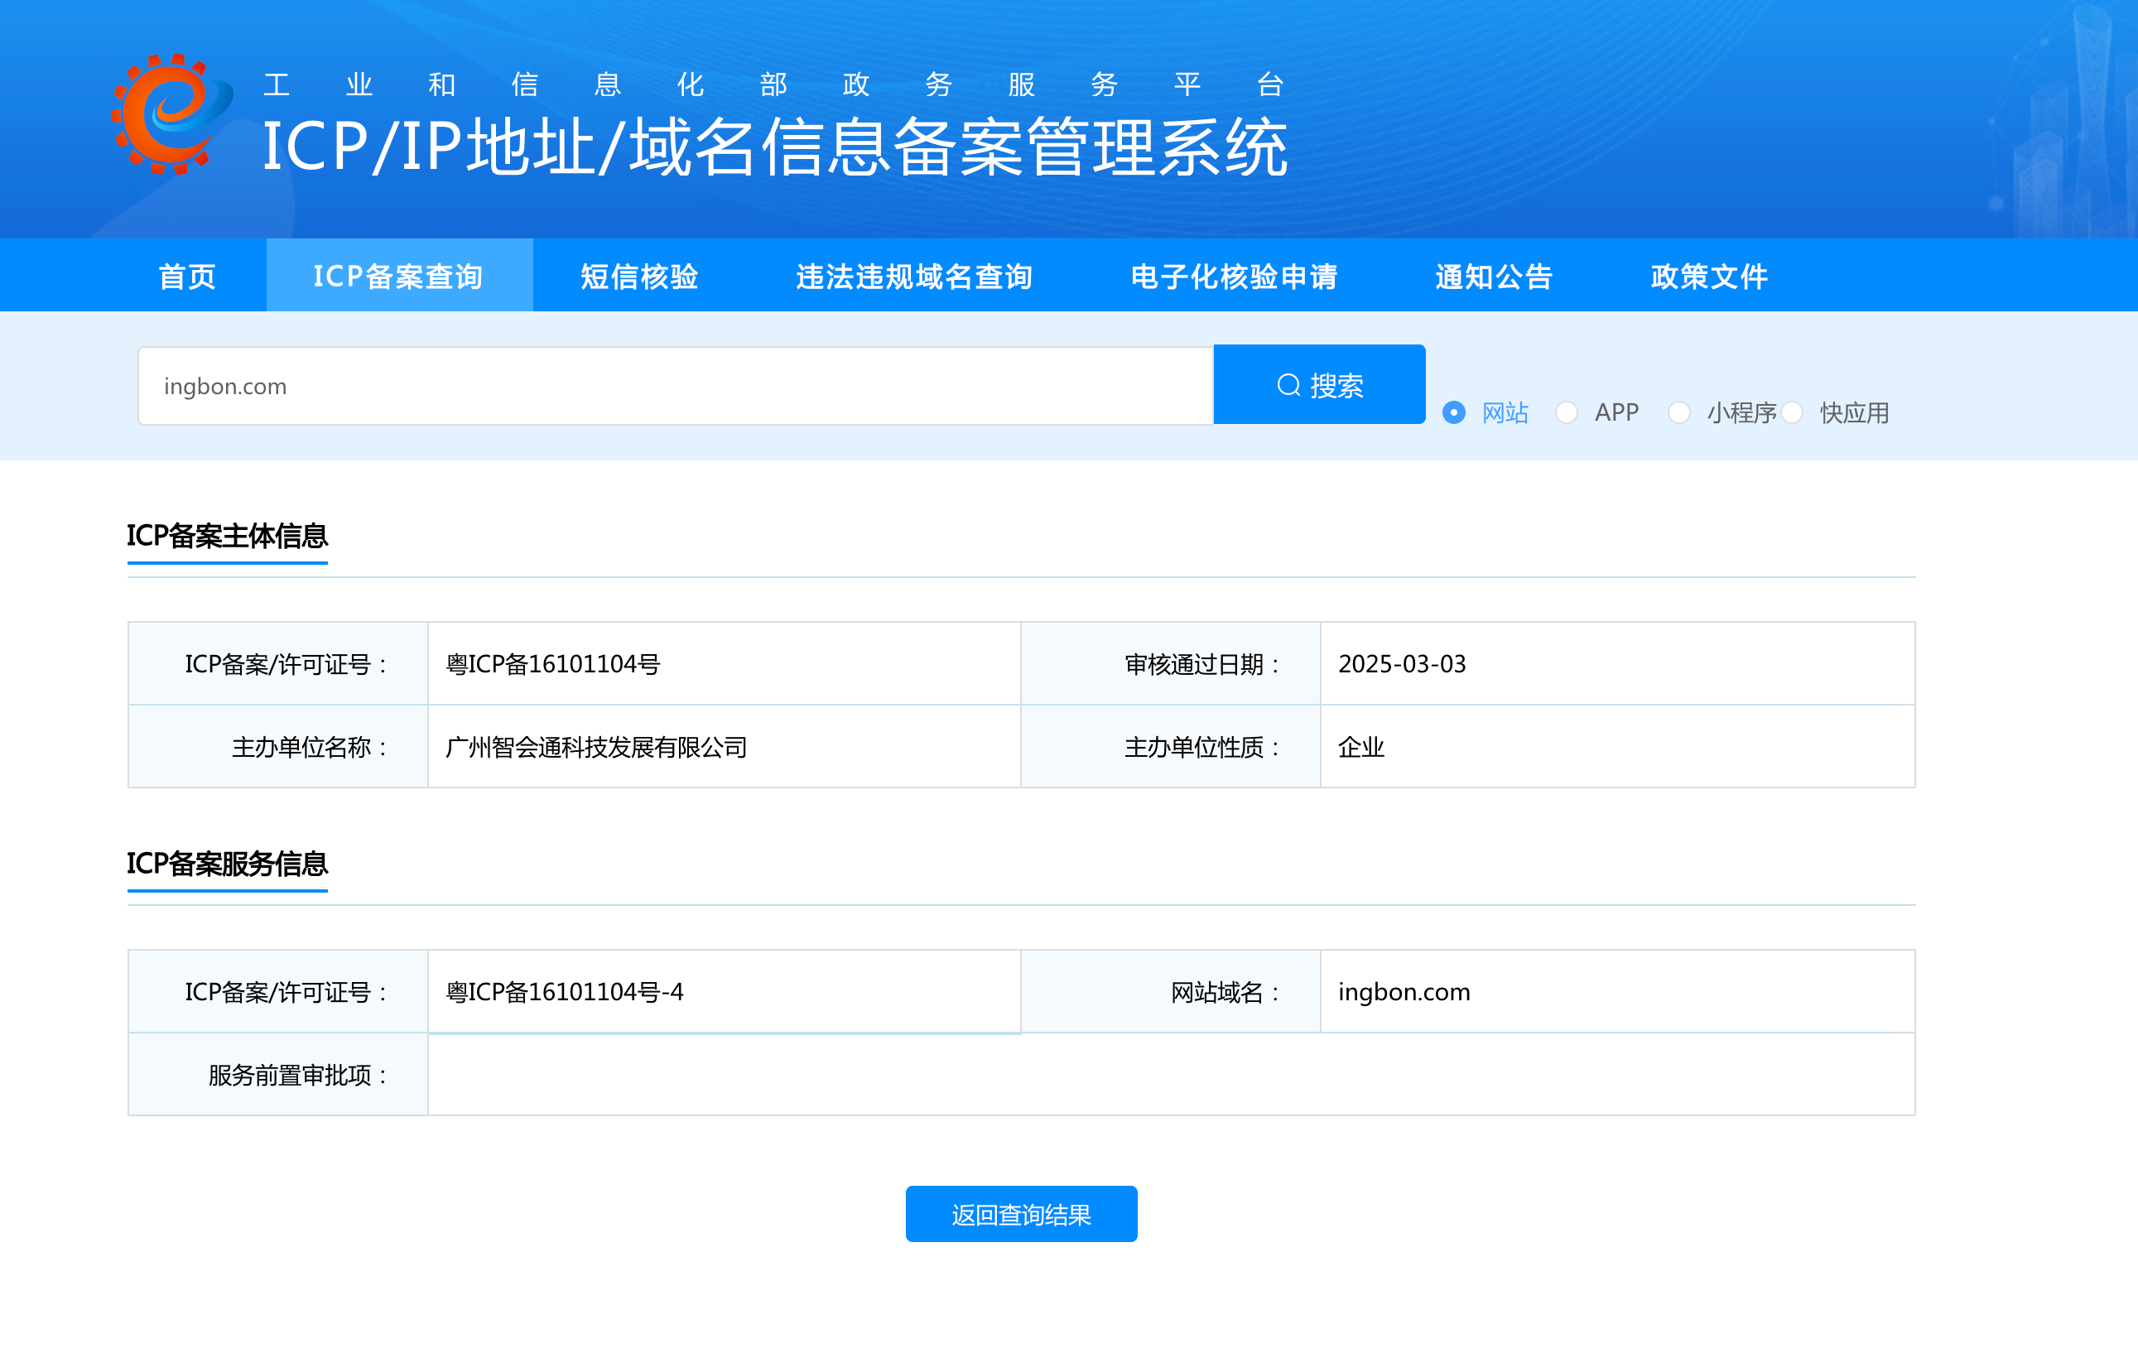
Task: Choose the 快应用 radio option
Action: (x=1792, y=413)
